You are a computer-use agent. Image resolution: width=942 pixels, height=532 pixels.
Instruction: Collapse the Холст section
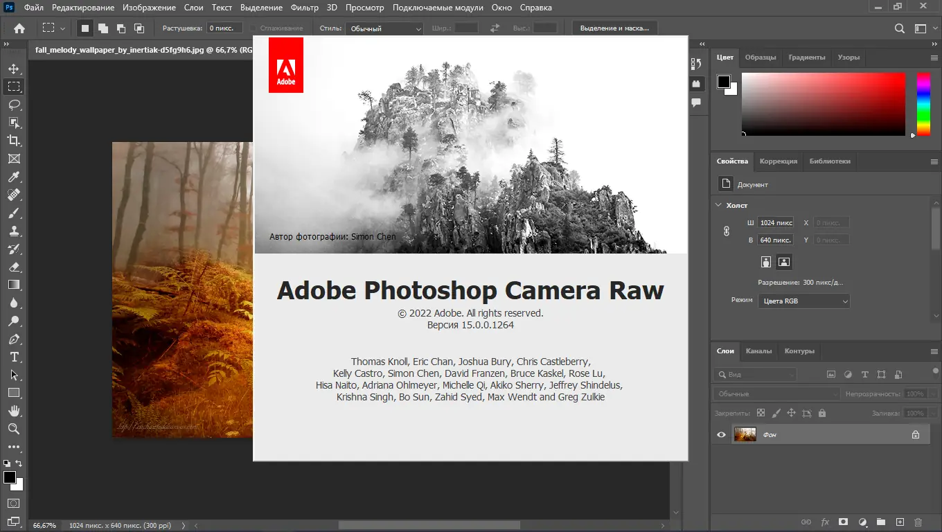click(718, 205)
